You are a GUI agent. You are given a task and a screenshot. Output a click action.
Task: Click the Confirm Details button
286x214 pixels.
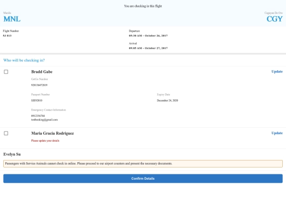[x=143, y=179]
